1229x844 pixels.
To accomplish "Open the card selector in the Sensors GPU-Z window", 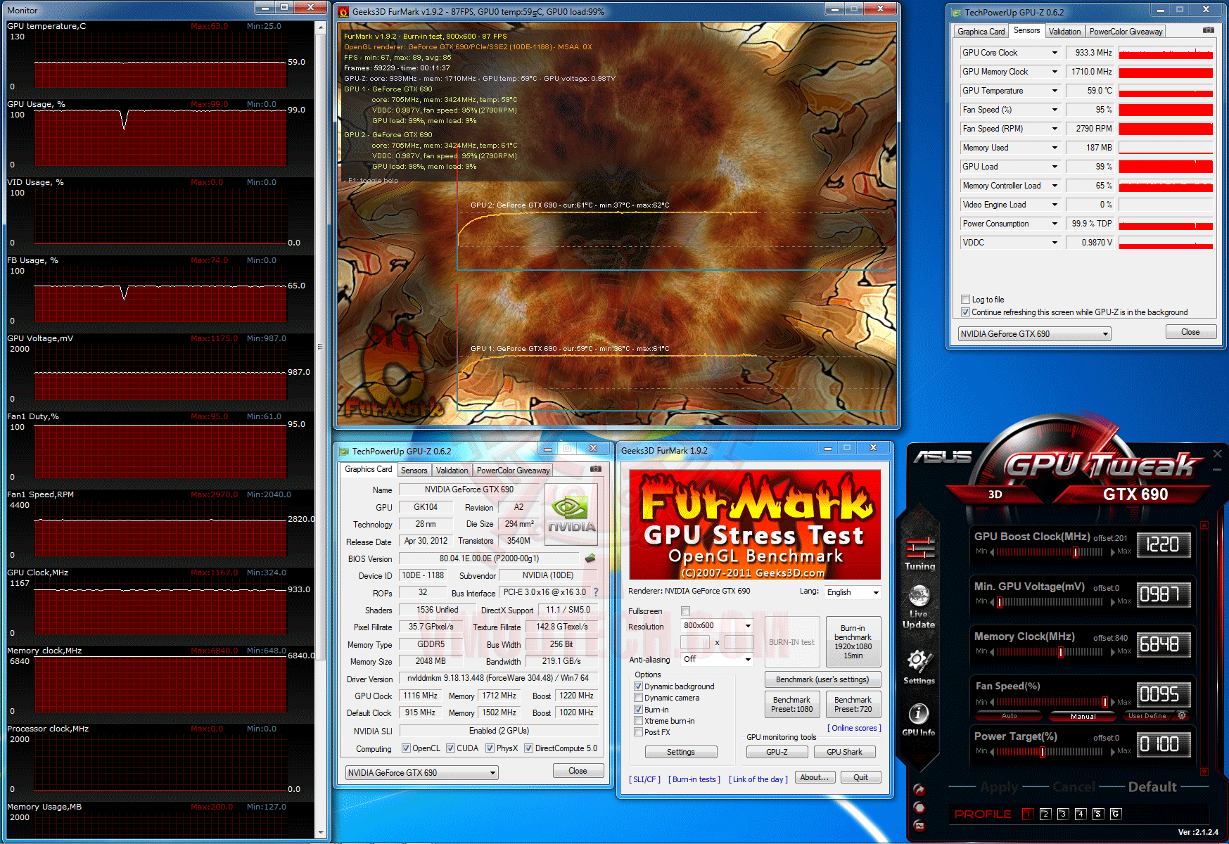I will coord(1034,333).
